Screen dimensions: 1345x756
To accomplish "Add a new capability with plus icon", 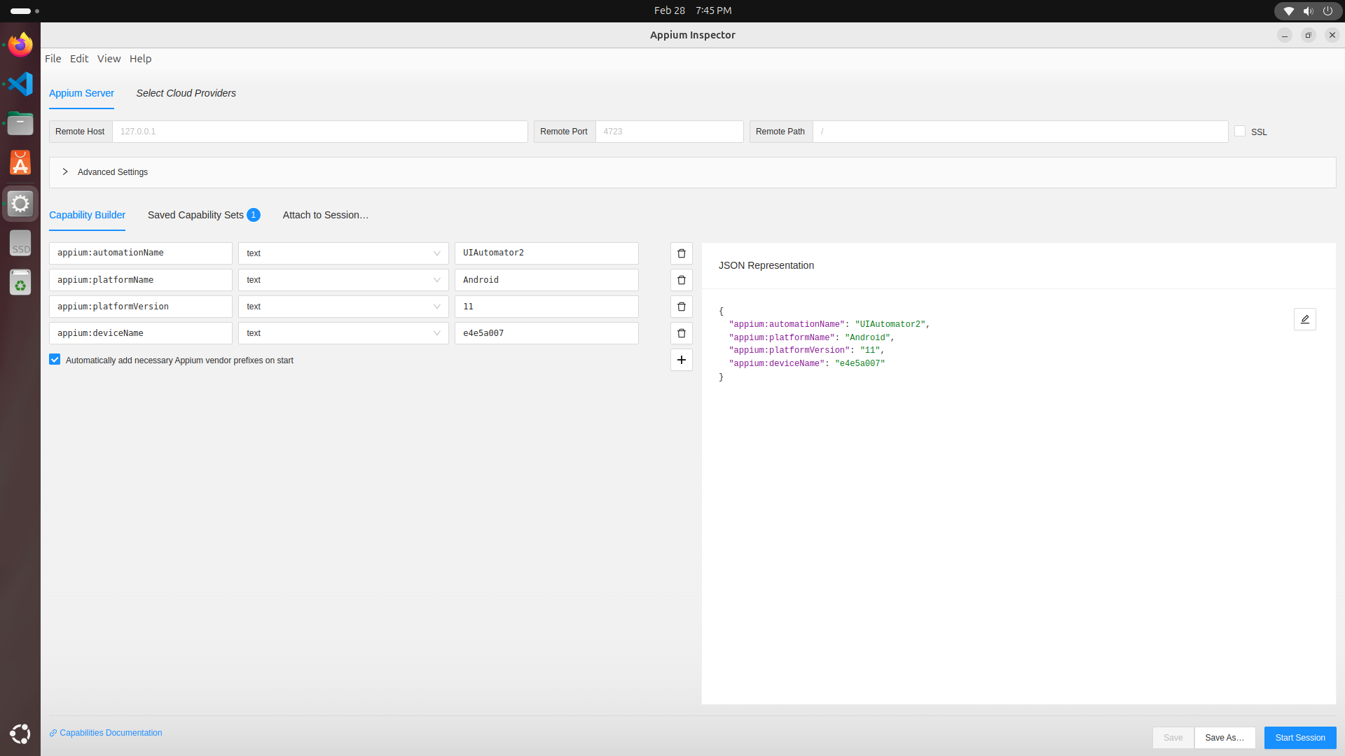I will coord(681,360).
